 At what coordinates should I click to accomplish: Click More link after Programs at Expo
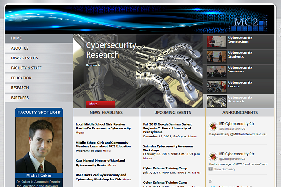[x=107, y=151]
